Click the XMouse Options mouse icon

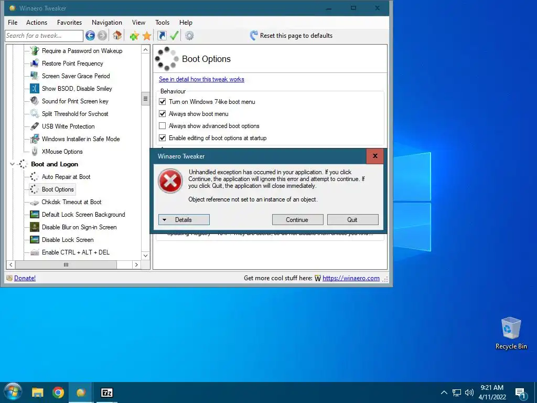pyautogui.click(x=35, y=152)
